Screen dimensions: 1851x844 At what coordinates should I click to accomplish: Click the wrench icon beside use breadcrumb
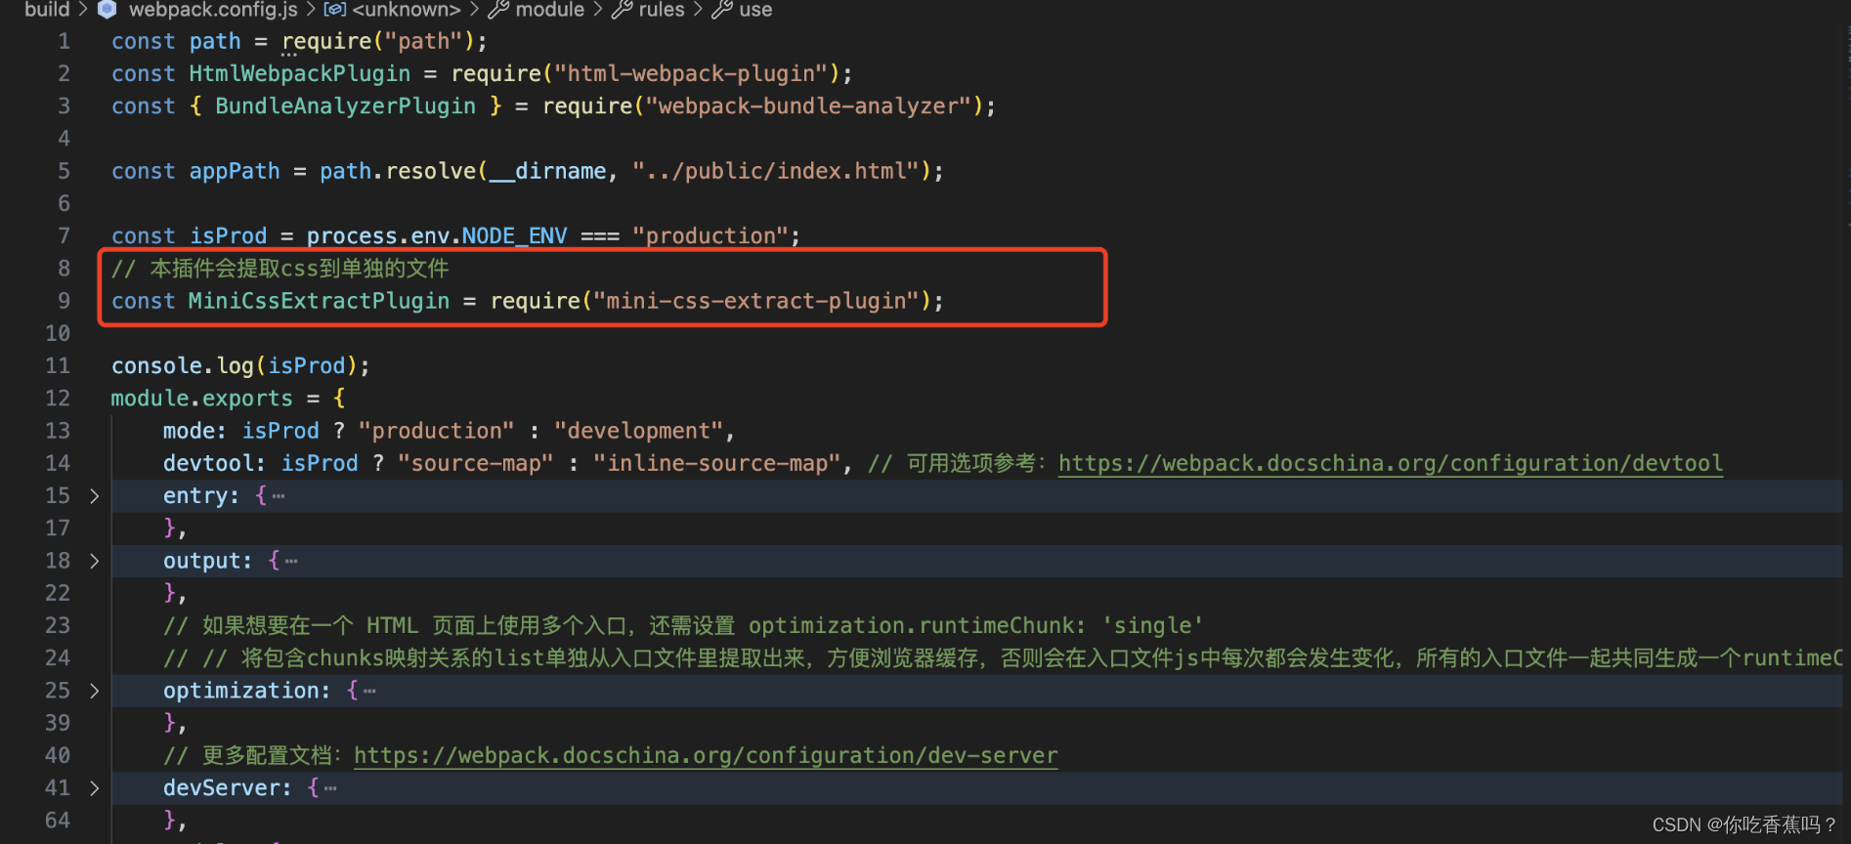click(x=722, y=10)
